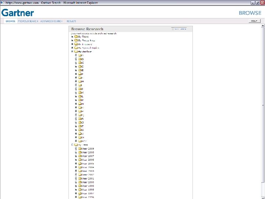265x199 pixels.
Task: Expand the By Focus Area tree node
Action: click(x=73, y=40)
